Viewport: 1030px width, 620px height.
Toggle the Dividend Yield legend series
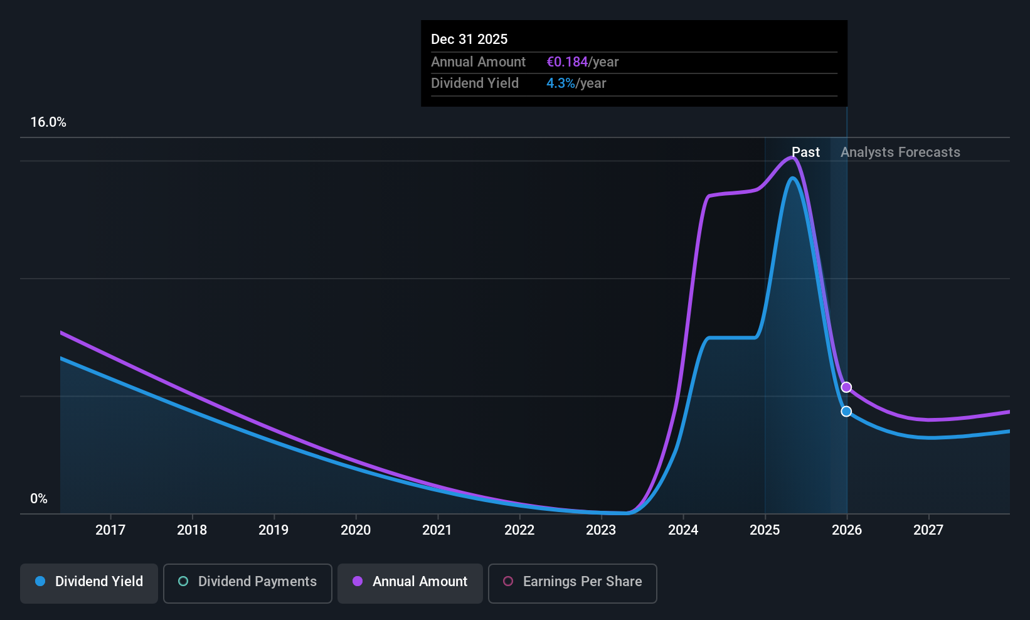(x=89, y=583)
